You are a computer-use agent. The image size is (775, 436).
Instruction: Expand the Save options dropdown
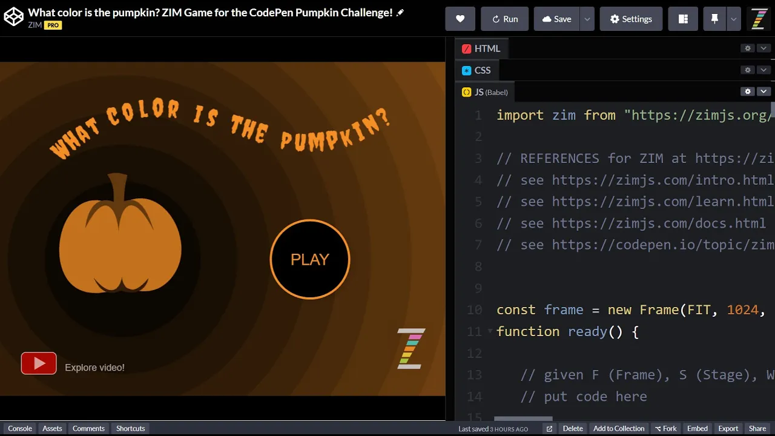click(587, 19)
